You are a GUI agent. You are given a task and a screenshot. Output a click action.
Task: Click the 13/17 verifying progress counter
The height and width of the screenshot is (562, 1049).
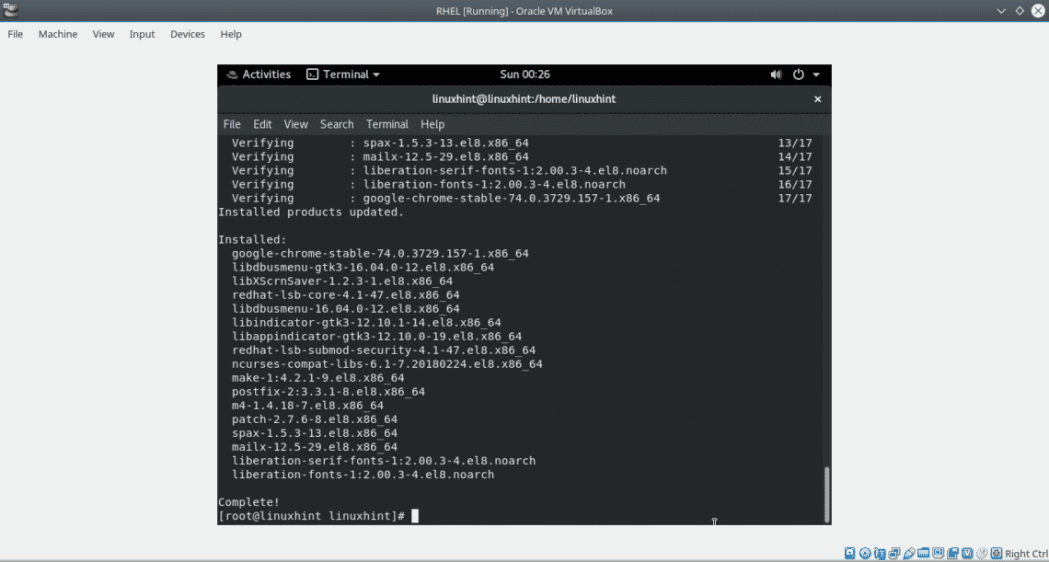point(795,143)
